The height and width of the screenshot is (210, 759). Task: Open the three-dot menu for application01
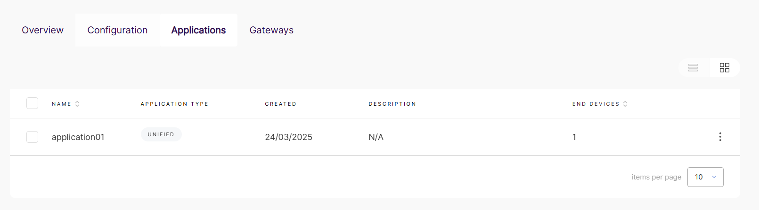point(720,137)
